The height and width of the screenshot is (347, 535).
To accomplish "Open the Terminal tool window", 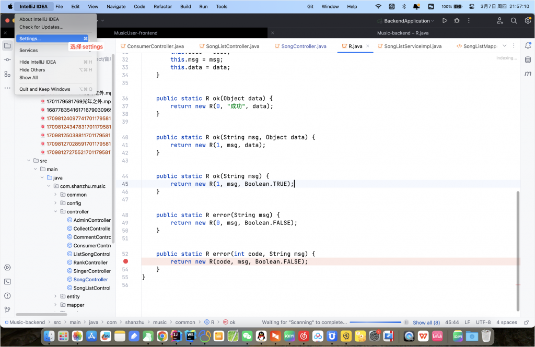I will click(x=7, y=282).
